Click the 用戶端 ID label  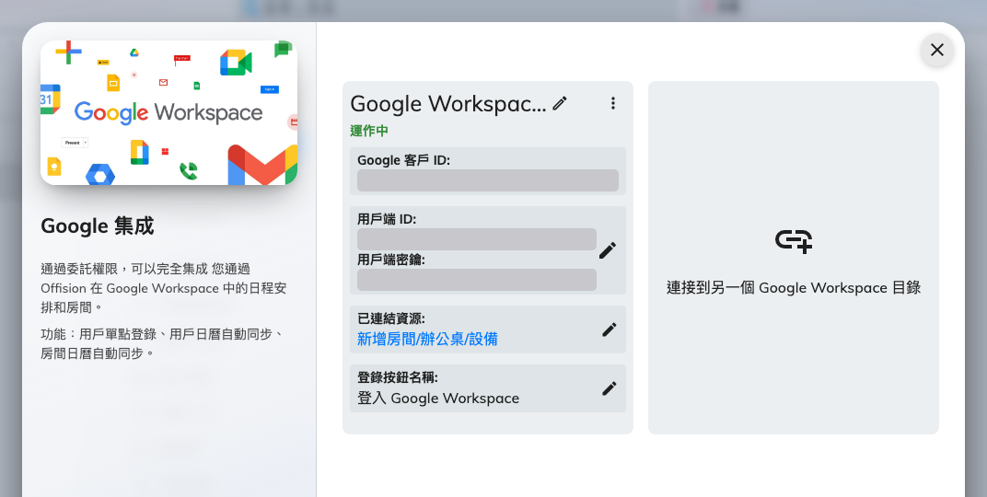(x=387, y=219)
